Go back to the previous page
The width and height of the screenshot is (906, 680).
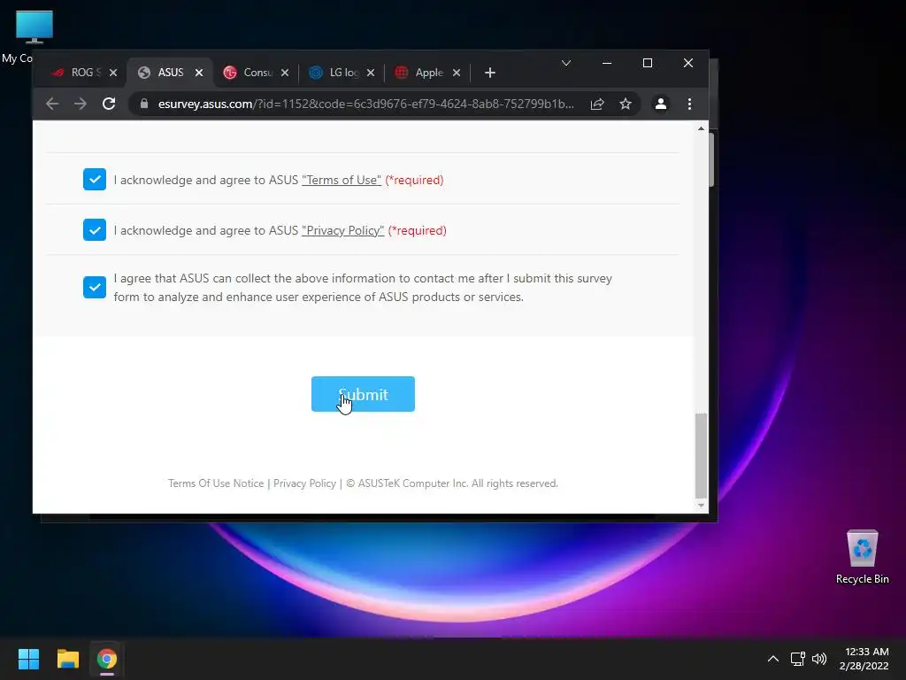click(52, 104)
